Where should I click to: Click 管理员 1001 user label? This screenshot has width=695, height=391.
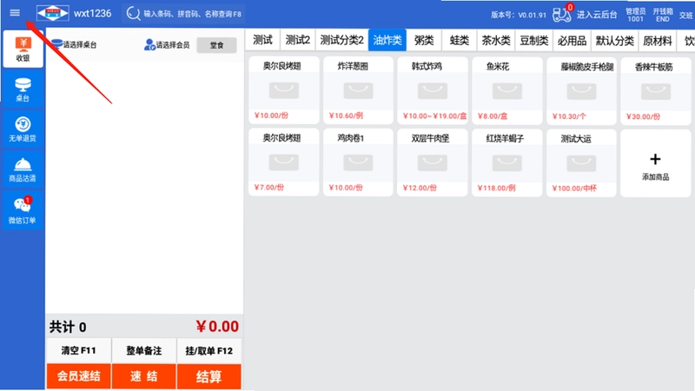[x=635, y=15]
